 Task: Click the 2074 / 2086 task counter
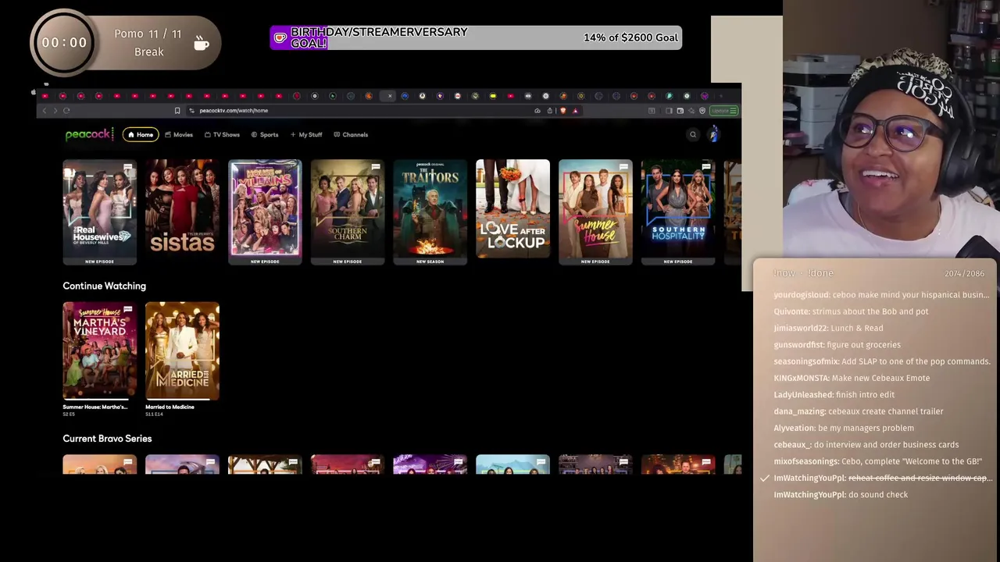964,273
